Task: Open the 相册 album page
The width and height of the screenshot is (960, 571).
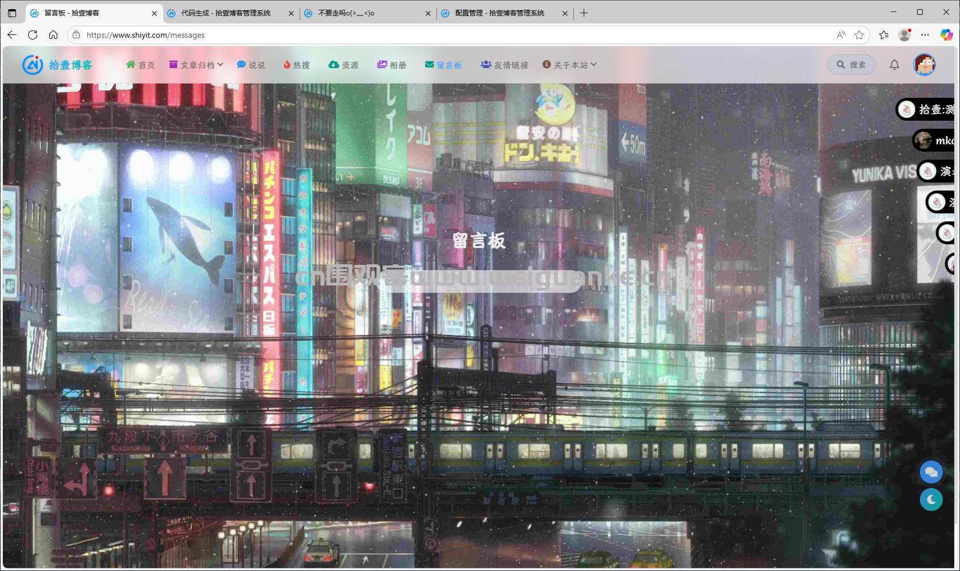Action: (392, 65)
